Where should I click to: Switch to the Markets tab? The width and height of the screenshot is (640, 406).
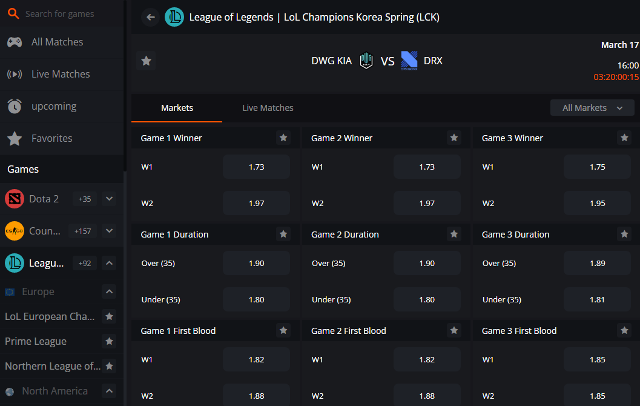[177, 108]
